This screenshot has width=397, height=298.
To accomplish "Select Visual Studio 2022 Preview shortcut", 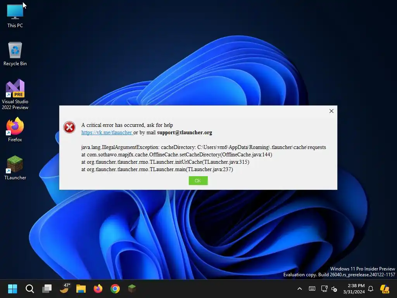I will tap(15, 94).
